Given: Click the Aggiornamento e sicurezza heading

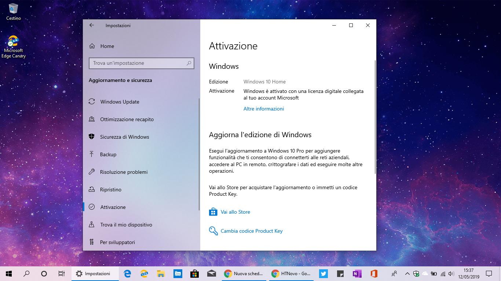Looking at the screenshot, I should pyautogui.click(x=120, y=80).
